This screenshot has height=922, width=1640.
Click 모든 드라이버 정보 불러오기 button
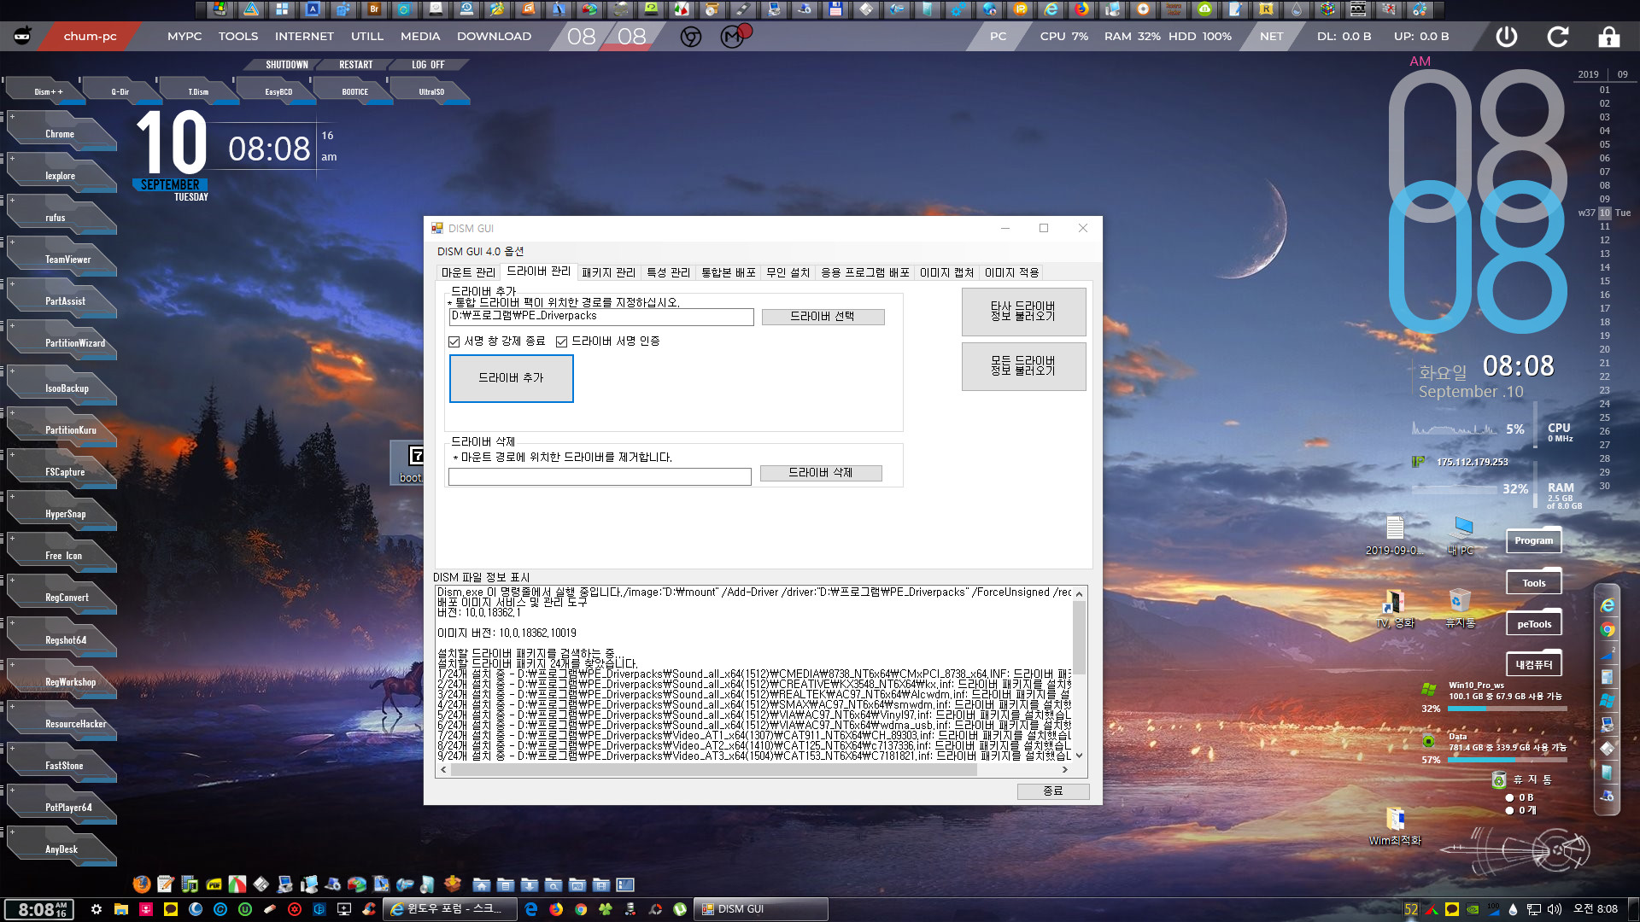tap(1023, 366)
